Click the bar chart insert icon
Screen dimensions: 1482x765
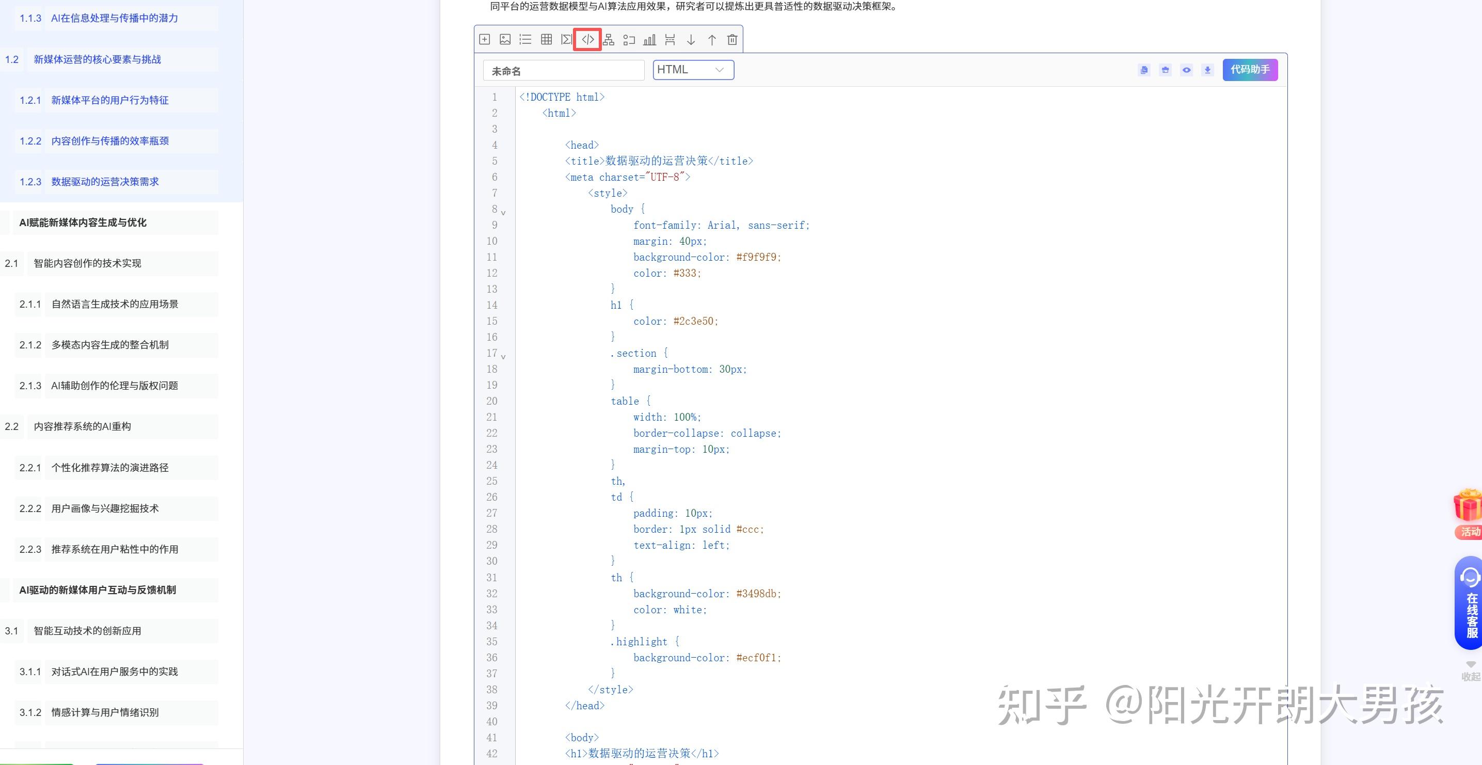point(649,40)
